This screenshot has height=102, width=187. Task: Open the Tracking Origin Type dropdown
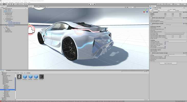175,41
